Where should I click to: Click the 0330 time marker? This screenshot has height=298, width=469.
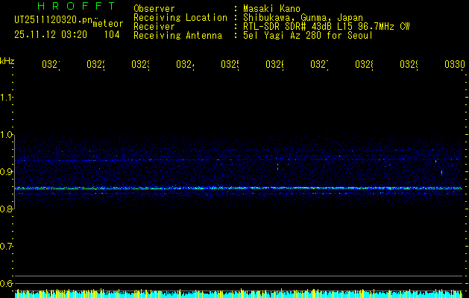click(455, 65)
